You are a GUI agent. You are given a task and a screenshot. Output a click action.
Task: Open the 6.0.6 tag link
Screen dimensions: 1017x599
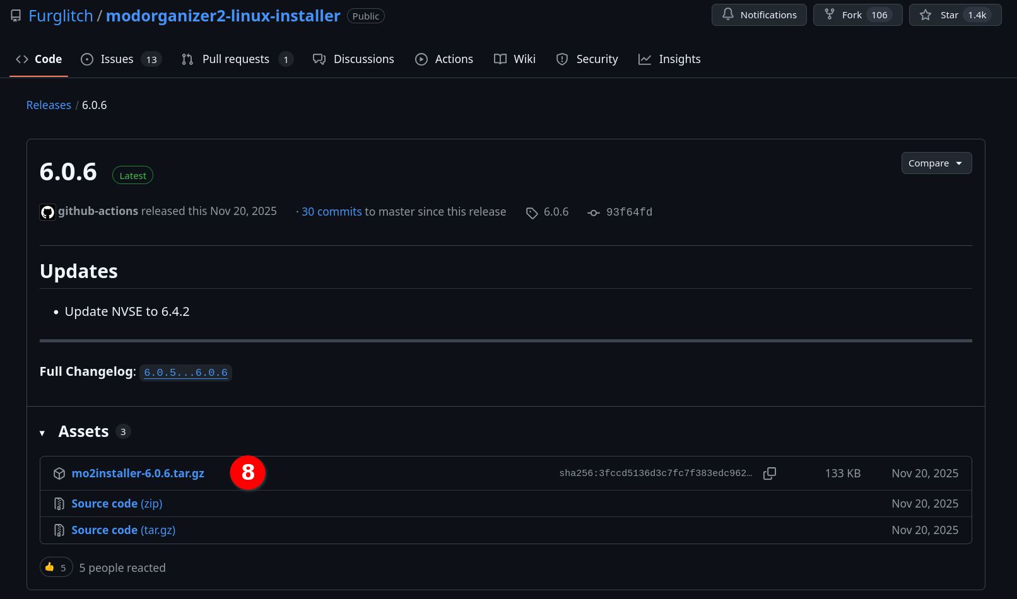click(x=556, y=212)
